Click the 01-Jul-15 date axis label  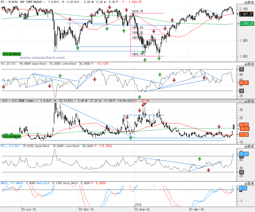point(29,209)
